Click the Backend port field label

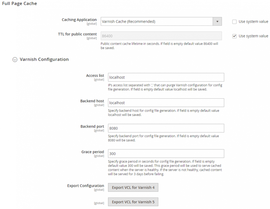click(x=92, y=126)
